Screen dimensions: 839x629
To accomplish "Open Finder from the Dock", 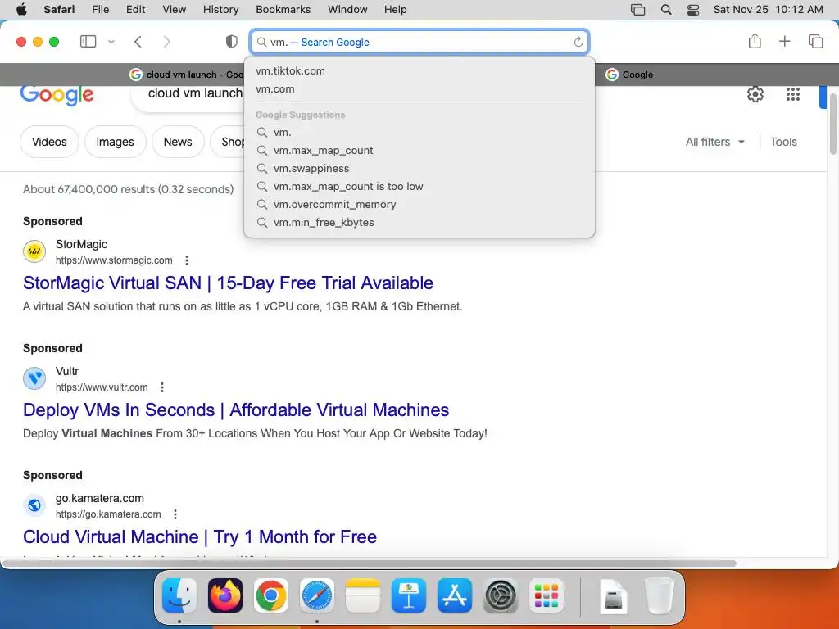I will click(179, 595).
